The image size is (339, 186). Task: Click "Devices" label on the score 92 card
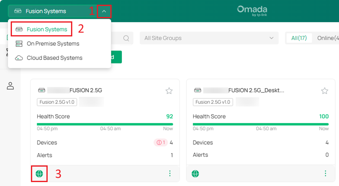(47, 142)
